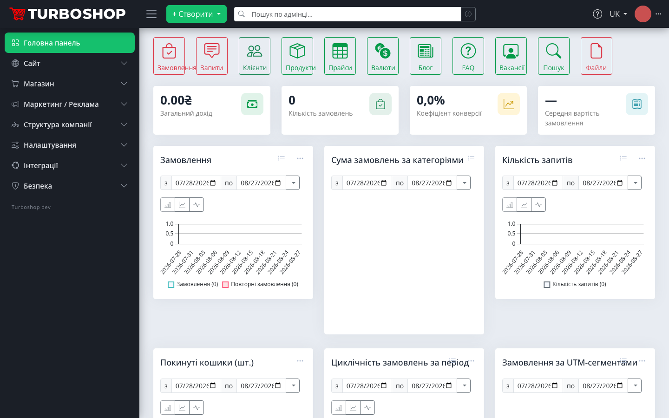Click the info icon beside admin search
Viewport: 669px width, 418px height.
tap(468, 14)
